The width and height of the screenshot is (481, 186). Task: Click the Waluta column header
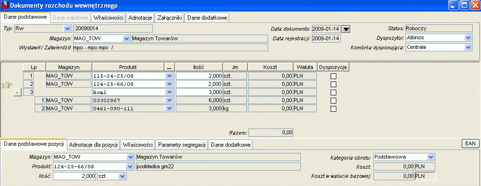coord(305,67)
